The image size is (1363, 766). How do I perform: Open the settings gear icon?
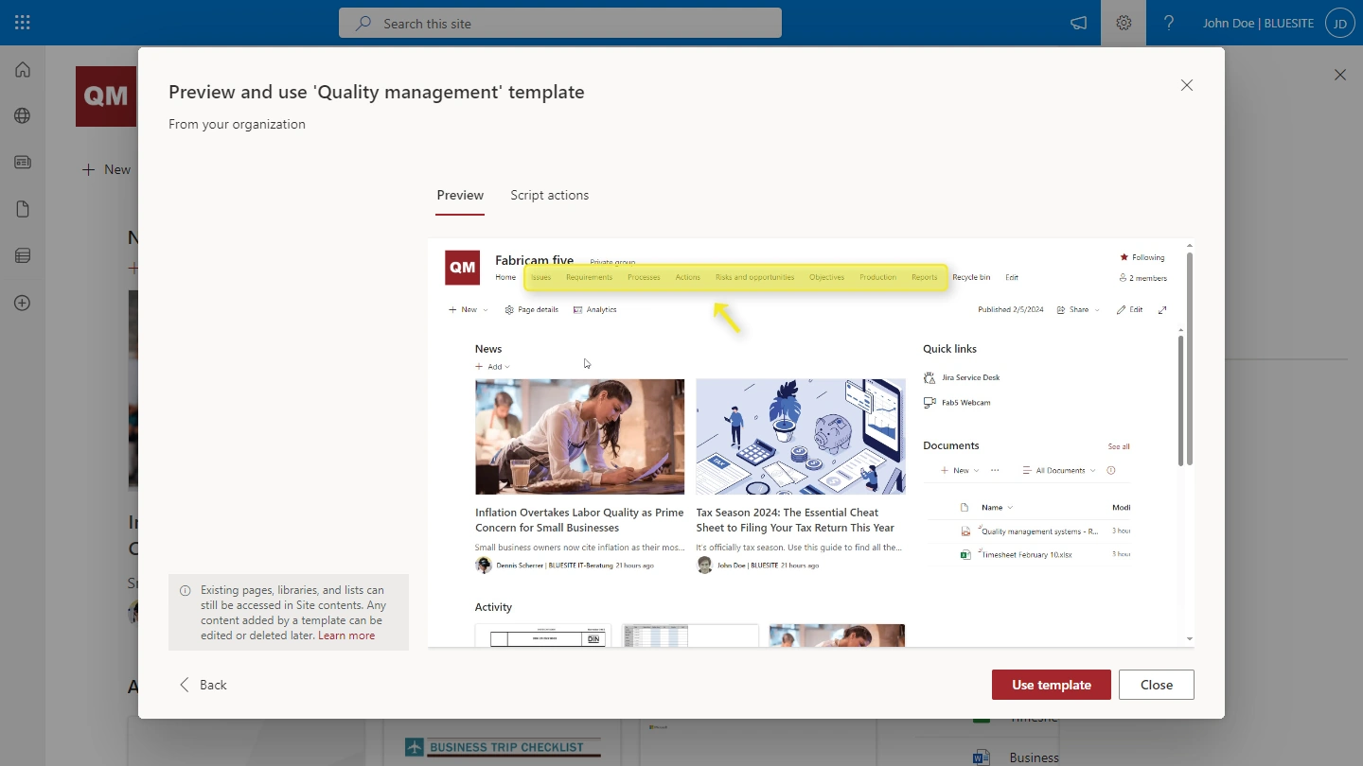click(x=1124, y=23)
